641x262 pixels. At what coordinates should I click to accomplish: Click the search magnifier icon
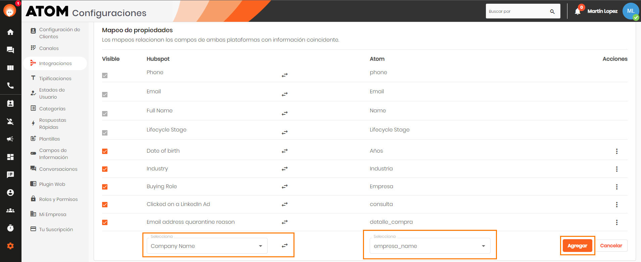click(552, 11)
